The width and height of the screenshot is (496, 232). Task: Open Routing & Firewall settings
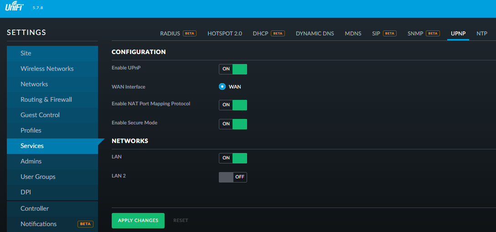[x=46, y=99]
